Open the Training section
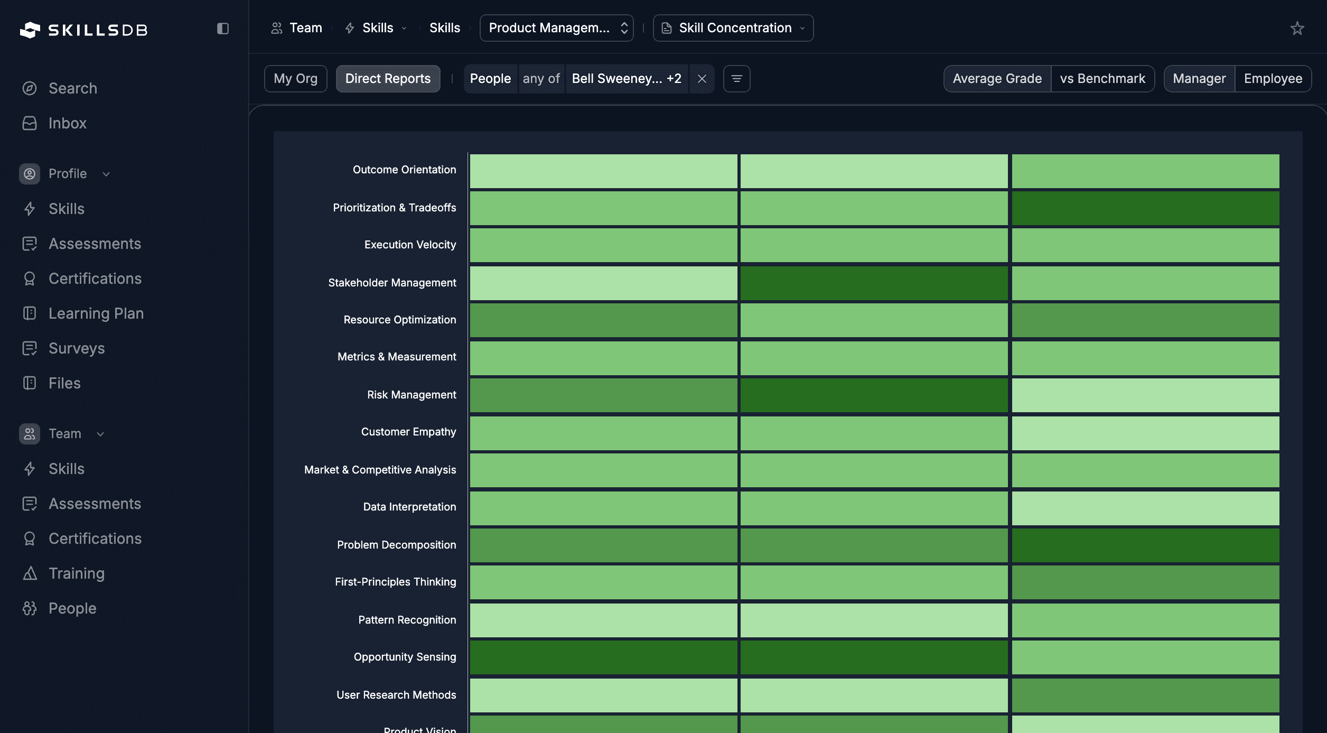The image size is (1327, 733). (x=76, y=573)
